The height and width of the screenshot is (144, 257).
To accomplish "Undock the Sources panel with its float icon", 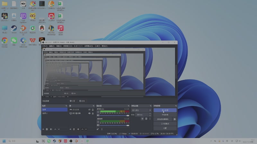I will (x=93, y=106).
